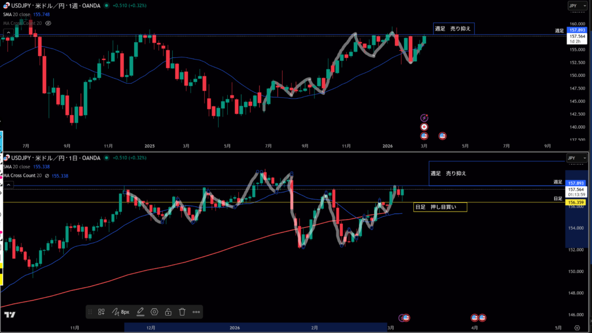Toggle visibility of MA Cross Count in weekly chart
This screenshot has height=333, width=592.
point(48,23)
